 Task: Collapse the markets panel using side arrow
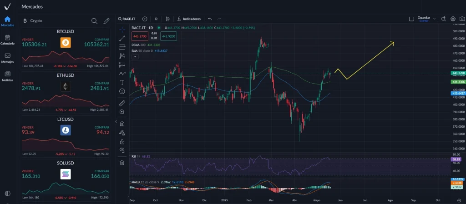116,122
